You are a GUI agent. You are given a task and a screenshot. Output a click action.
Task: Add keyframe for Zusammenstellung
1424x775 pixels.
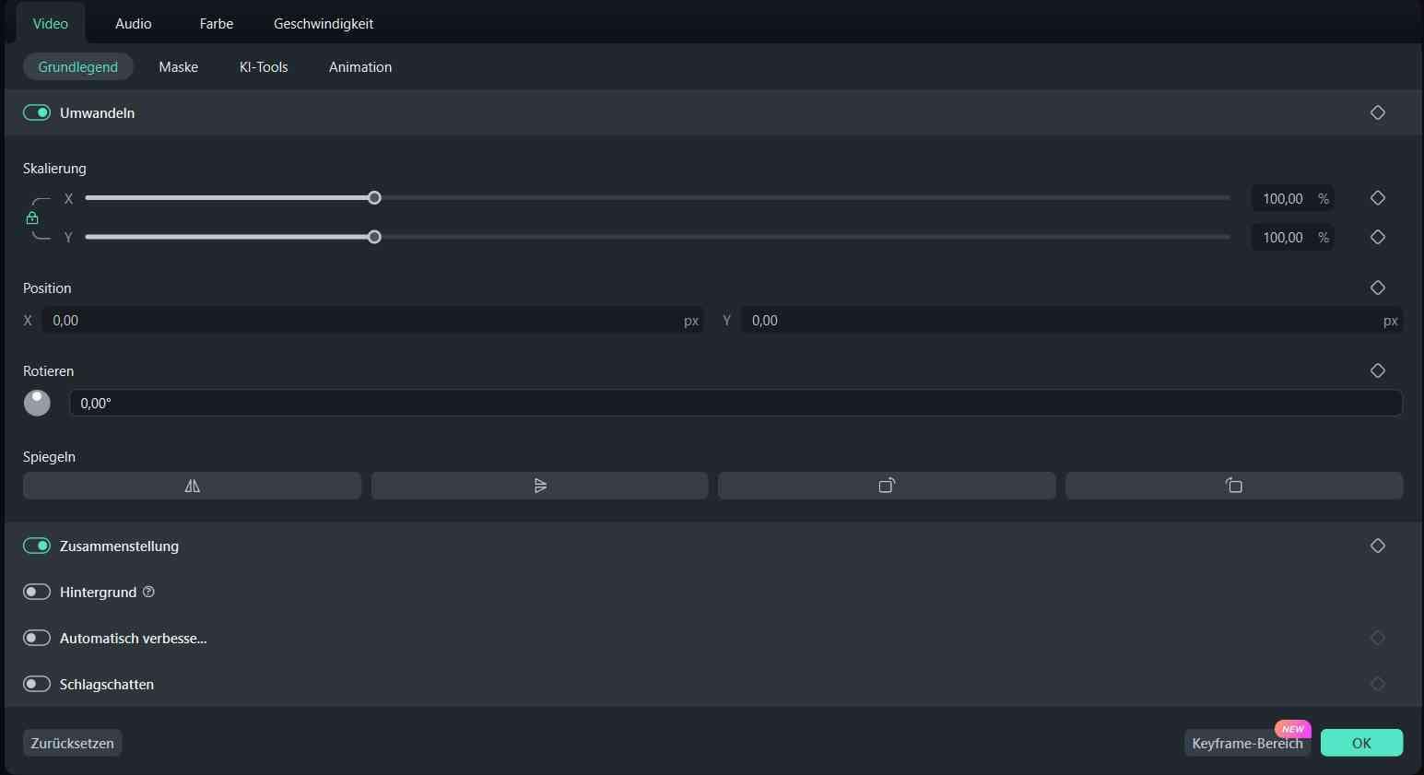tap(1378, 546)
